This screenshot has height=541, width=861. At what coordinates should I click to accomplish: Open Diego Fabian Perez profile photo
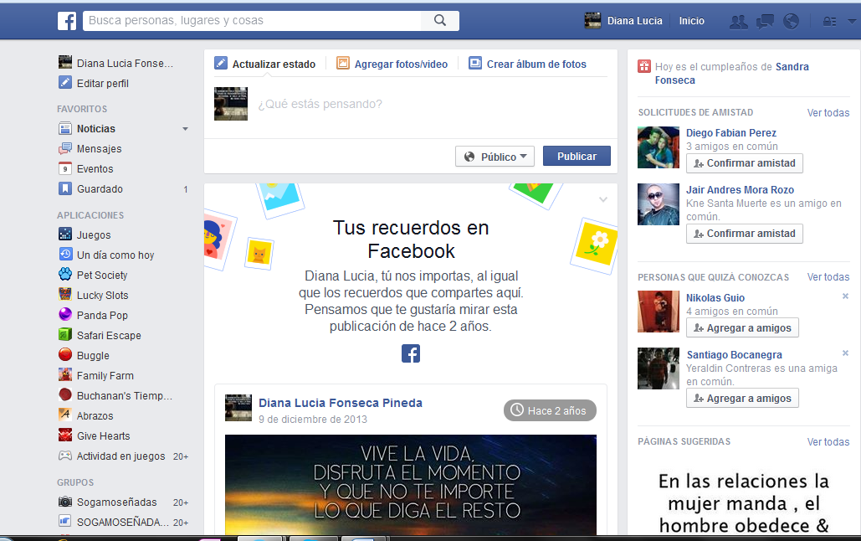point(659,147)
